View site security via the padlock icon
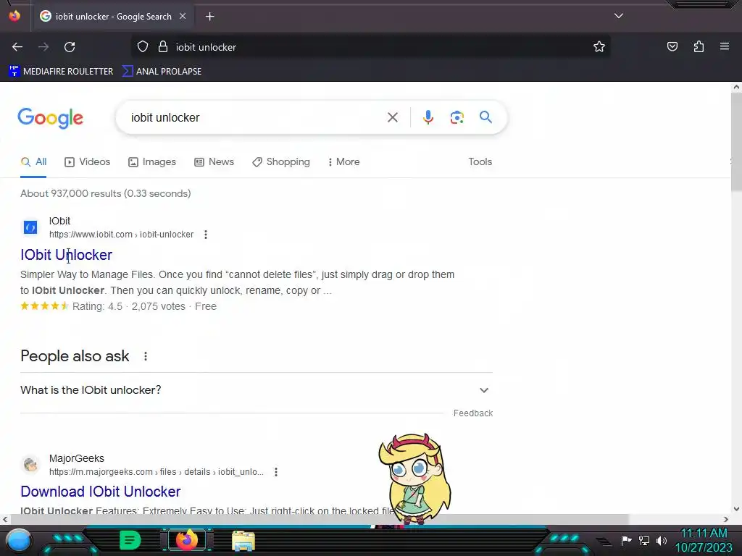Viewport: 742px width, 556px height. point(163,47)
